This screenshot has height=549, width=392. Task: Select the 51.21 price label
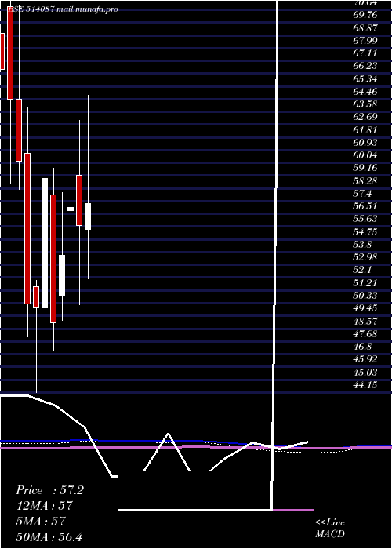click(365, 282)
